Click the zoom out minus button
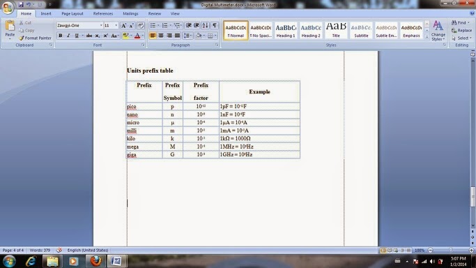This screenshot has height=268, width=476. pyautogui.click(x=431, y=251)
